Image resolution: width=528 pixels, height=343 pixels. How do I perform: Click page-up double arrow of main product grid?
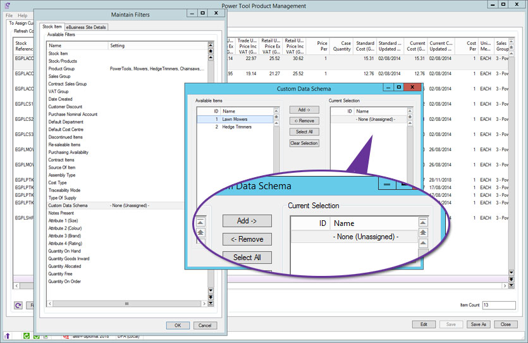[511, 47]
